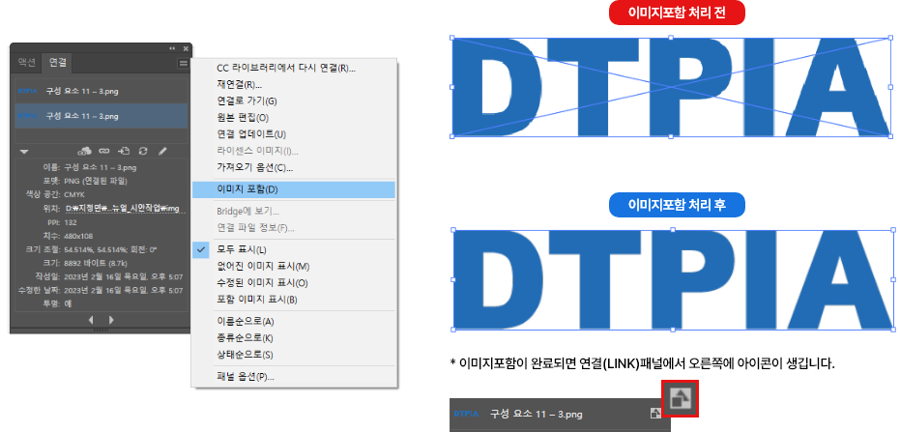Click the 포맷 value PNG (연결된 파일)
Image resolution: width=900 pixels, height=432 pixels.
[96, 181]
